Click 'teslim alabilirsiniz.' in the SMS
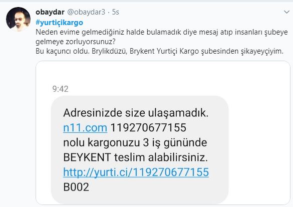Viewport: 293px width, 207px height. coord(161,157)
